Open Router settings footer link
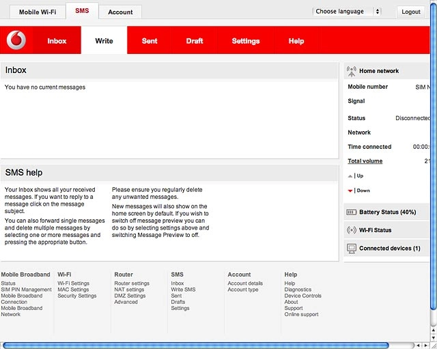This screenshot has width=437, height=349. [x=132, y=283]
